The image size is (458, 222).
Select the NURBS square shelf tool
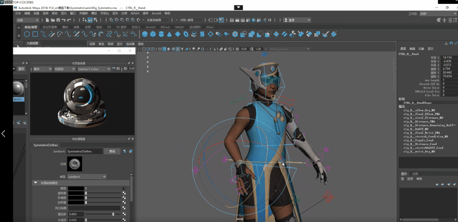click(35, 34)
